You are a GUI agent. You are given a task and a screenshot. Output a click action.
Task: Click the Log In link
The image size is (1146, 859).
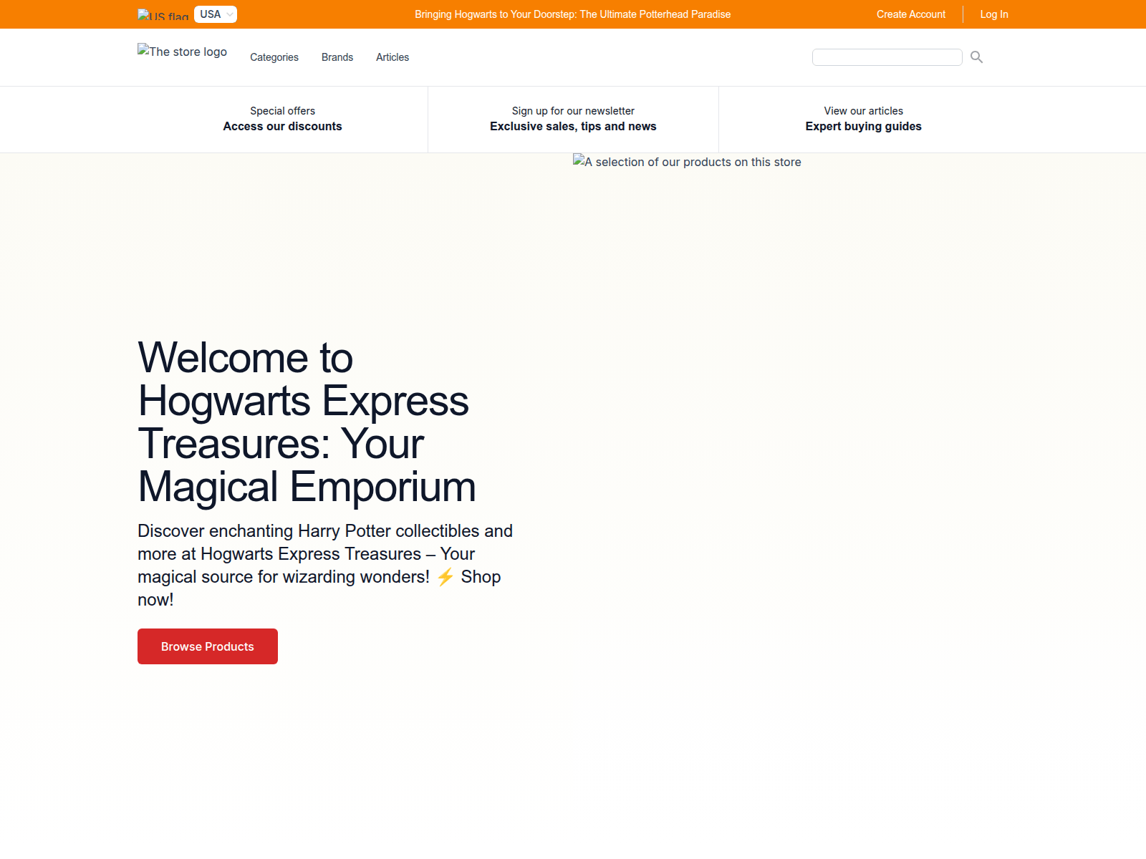(x=994, y=14)
